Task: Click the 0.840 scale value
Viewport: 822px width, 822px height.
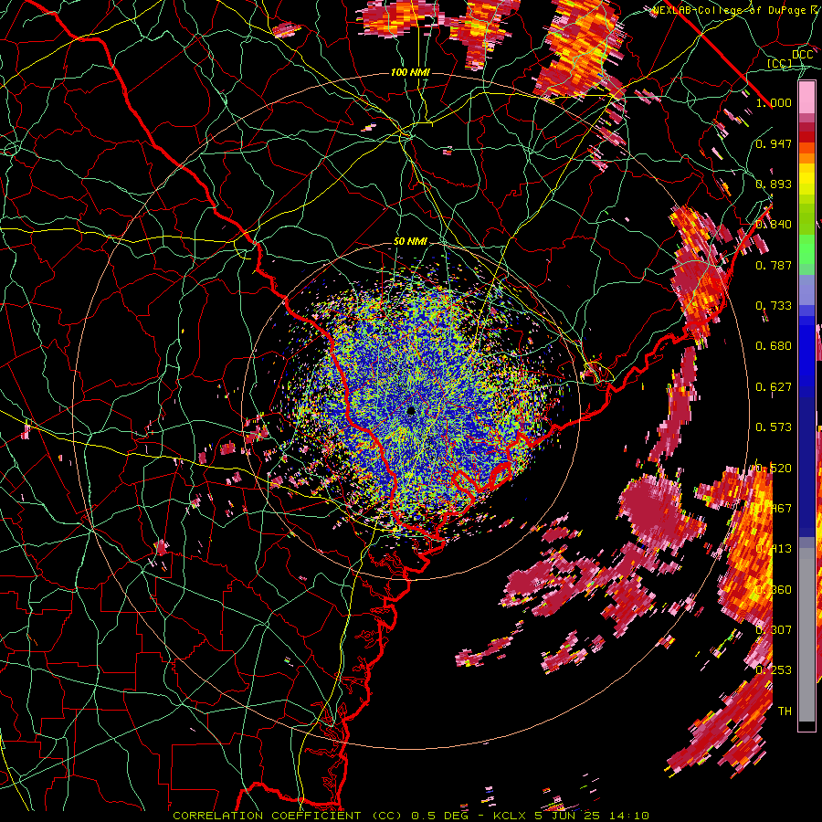Action: pos(774,225)
